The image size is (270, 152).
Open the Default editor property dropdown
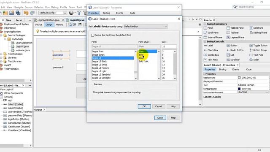coord(146,27)
